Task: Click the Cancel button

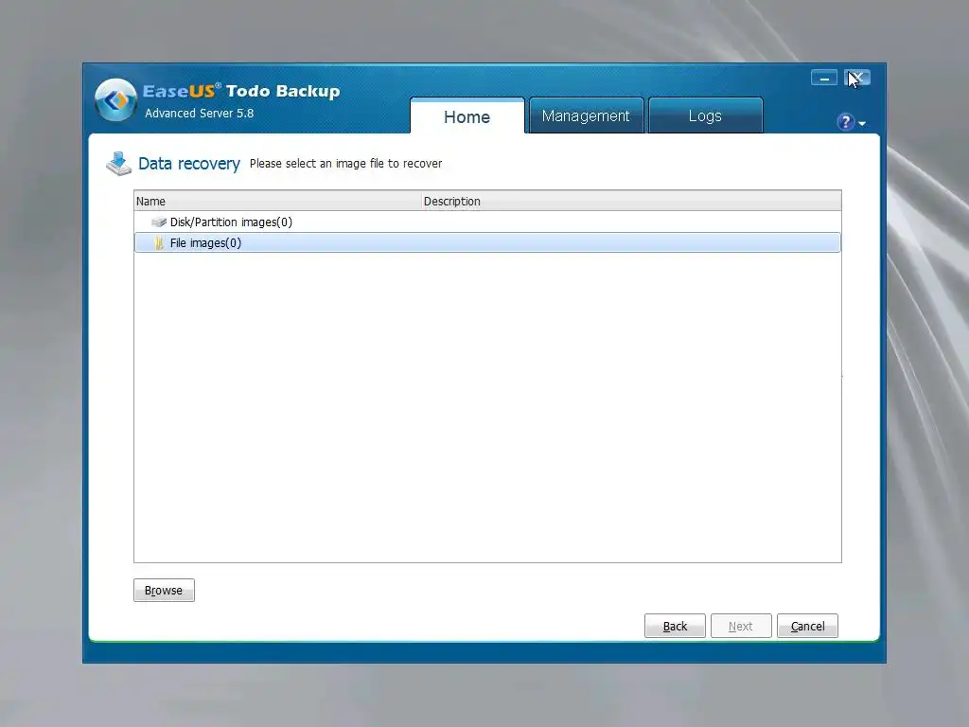Action: click(807, 627)
